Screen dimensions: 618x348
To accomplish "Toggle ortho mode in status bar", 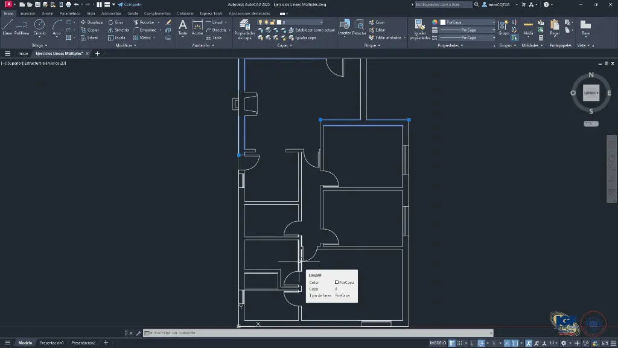I will [472, 343].
